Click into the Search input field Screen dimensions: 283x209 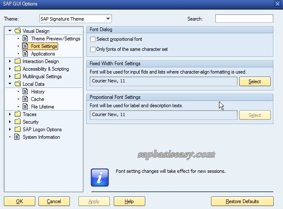244,19
